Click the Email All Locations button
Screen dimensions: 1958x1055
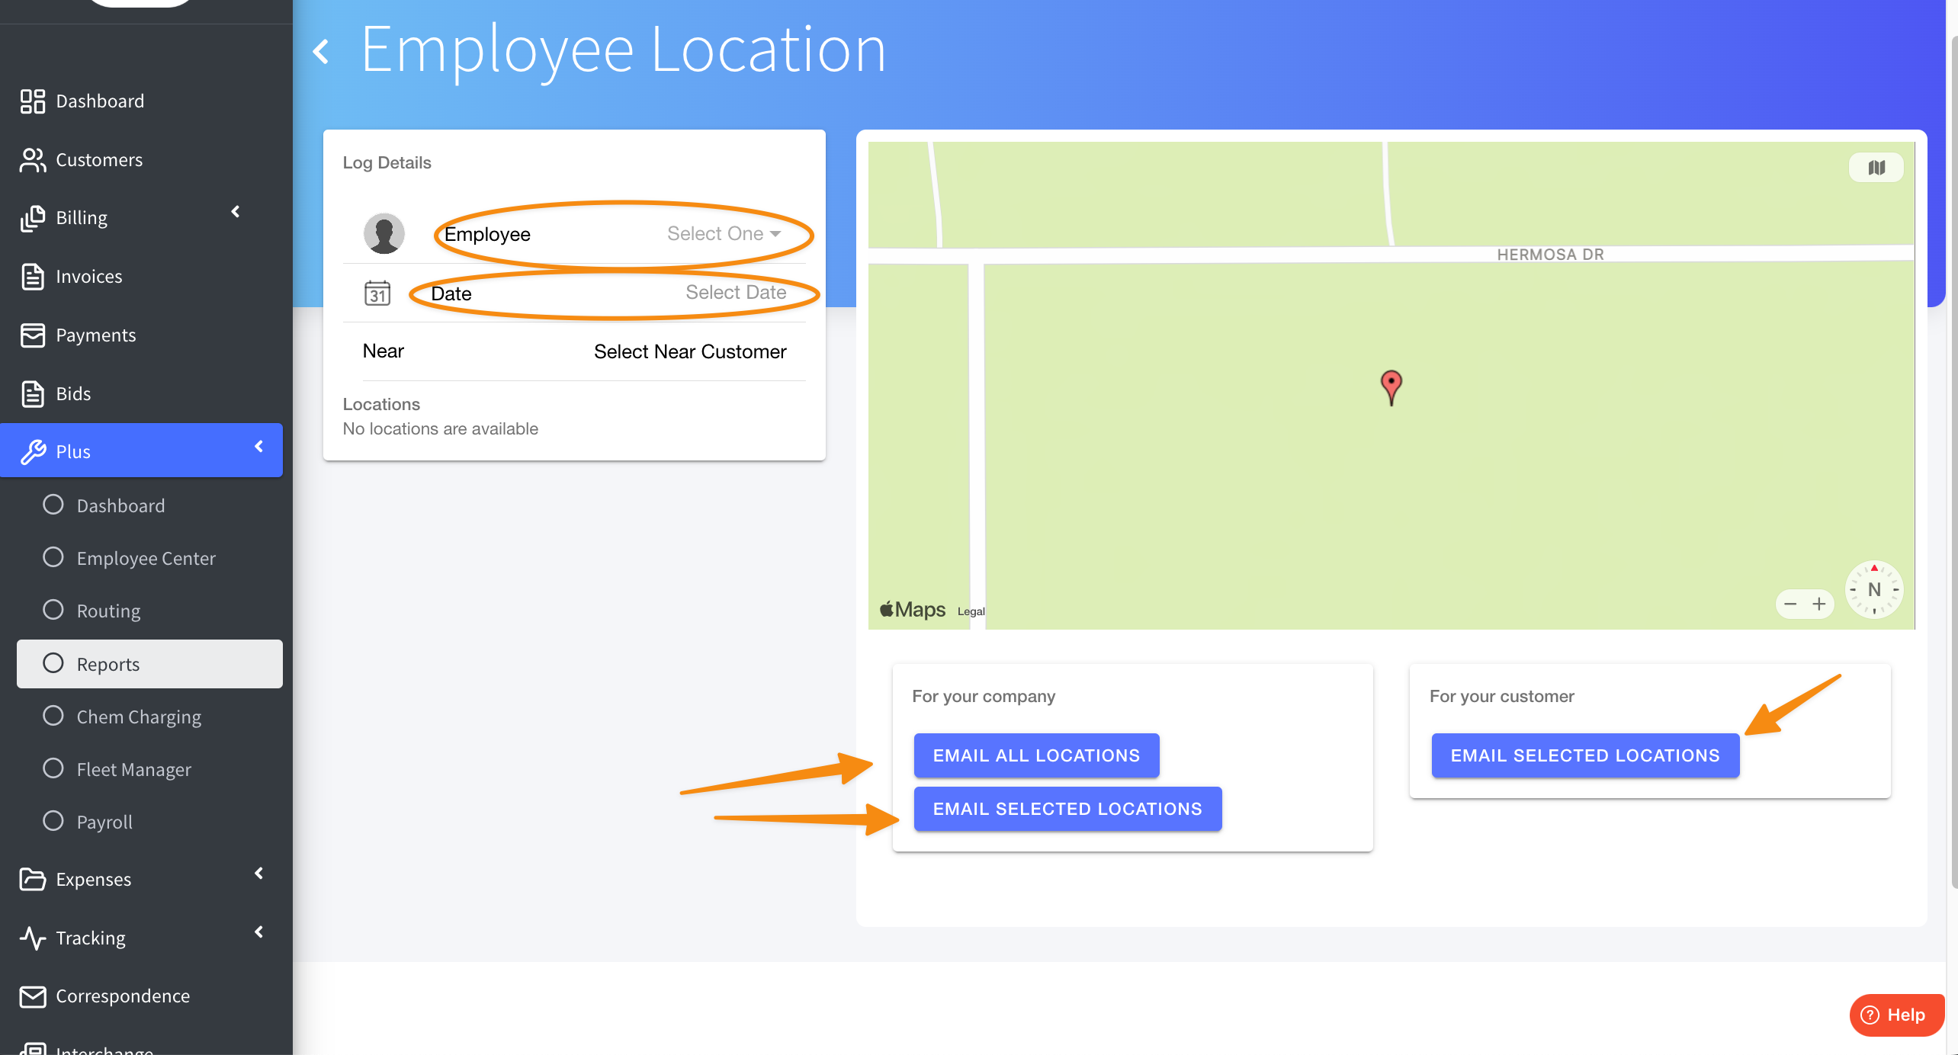pyautogui.click(x=1036, y=755)
